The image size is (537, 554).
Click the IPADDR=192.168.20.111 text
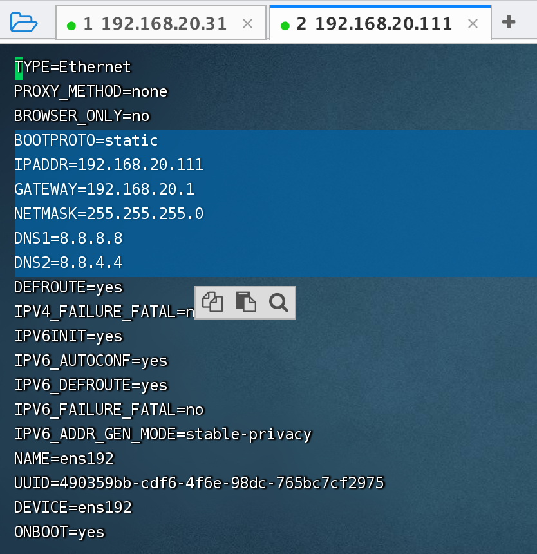pyautogui.click(x=108, y=164)
